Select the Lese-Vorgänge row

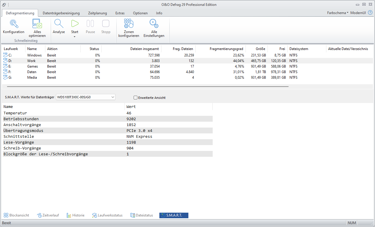coord(108,142)
